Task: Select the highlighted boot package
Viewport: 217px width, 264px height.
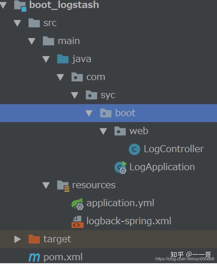Action: (125, 113)
